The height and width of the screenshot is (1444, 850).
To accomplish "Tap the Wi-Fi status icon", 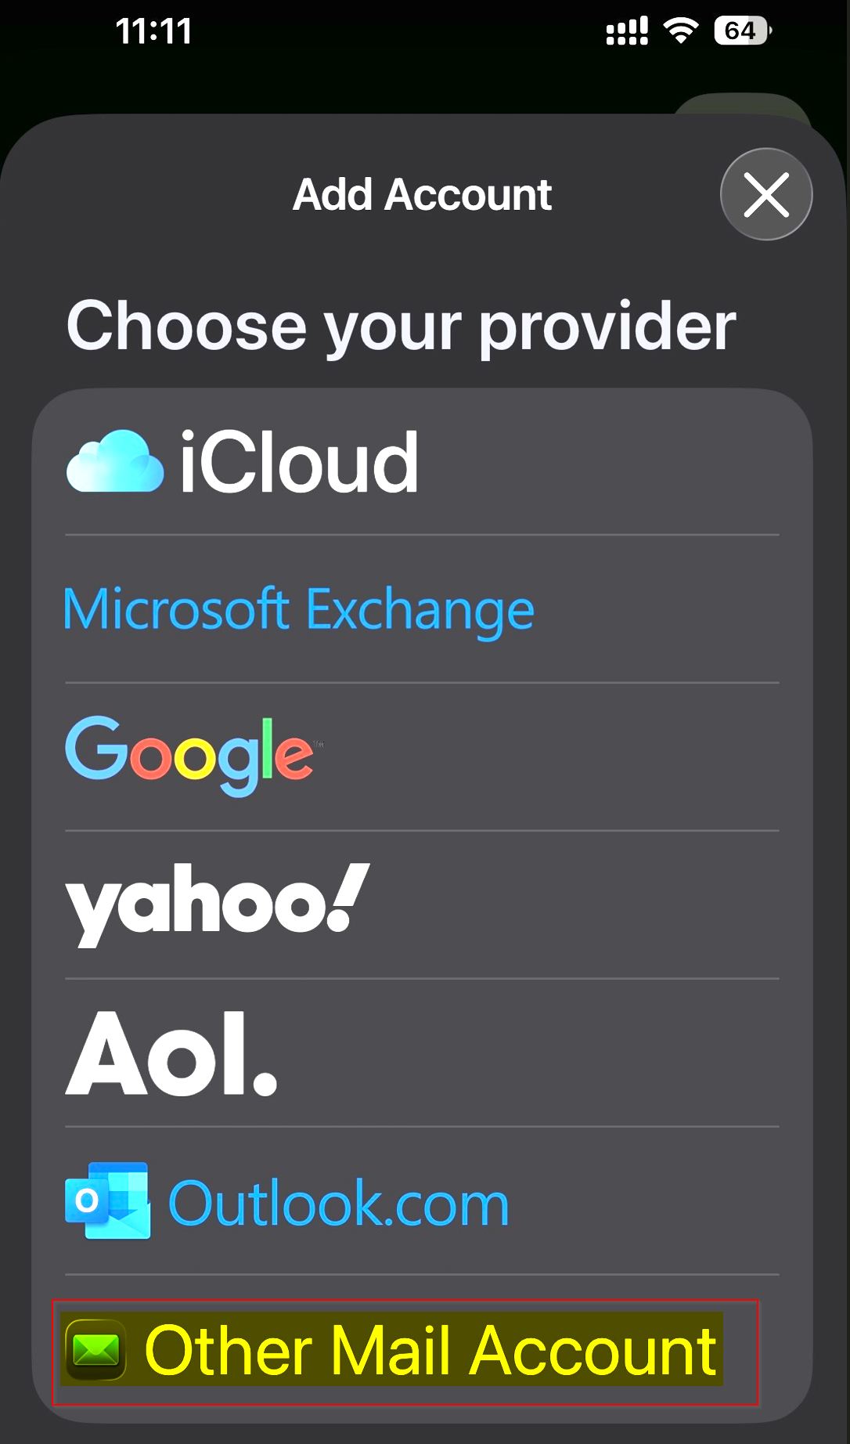I will click(x=680, y=31).
